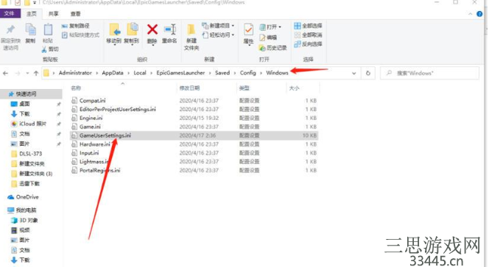Click the Properties checkmark icon
This screenshot has width=489, height=267.
[249, 30]
